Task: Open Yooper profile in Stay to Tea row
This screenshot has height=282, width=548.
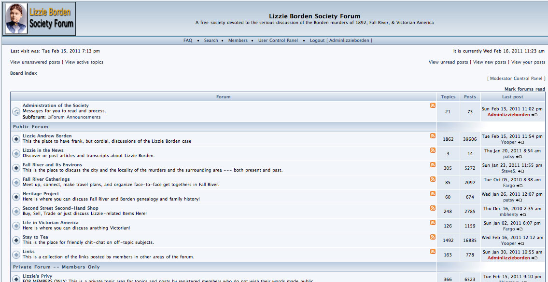Action: [x=508, y=243]
